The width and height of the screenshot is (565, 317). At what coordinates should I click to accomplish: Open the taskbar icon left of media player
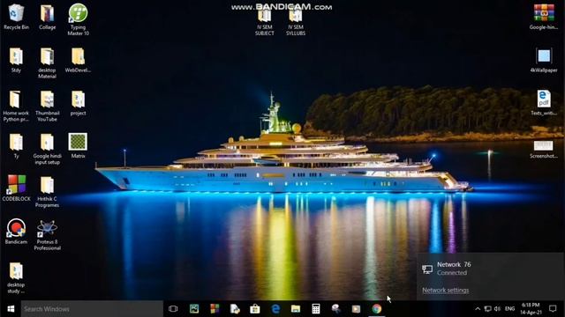point(335,309)
